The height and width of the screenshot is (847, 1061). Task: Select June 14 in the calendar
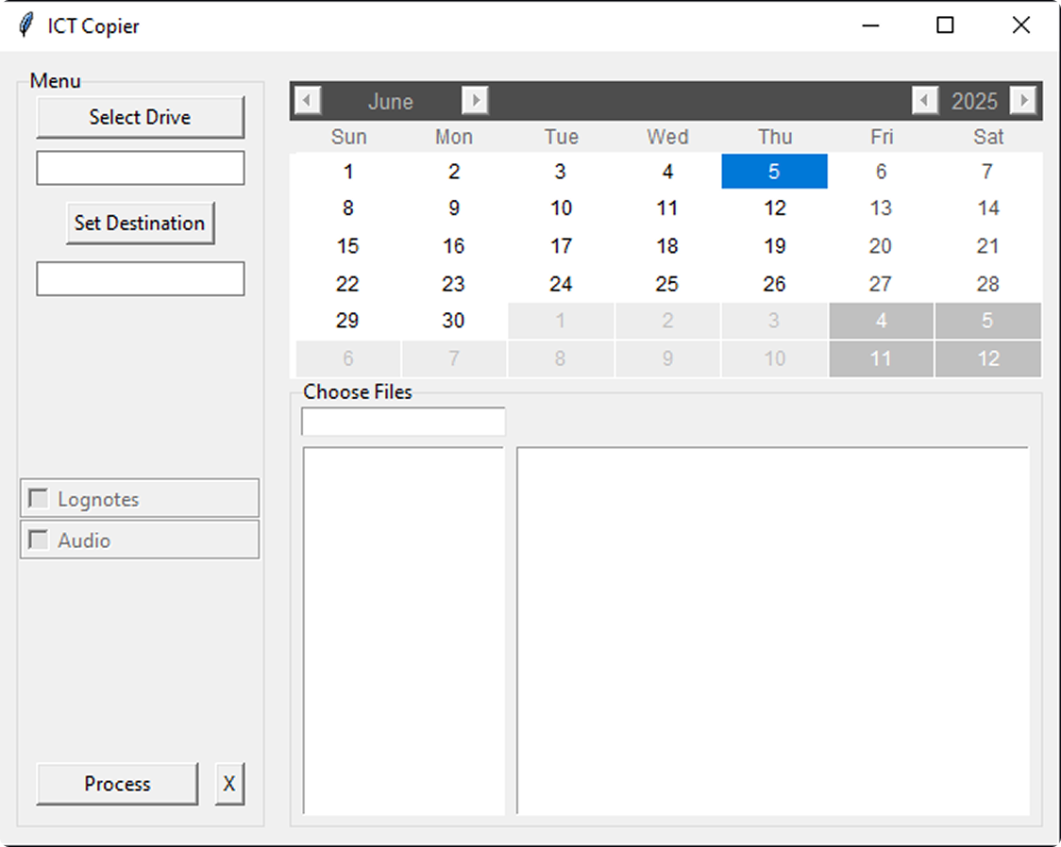pos(988,208)
